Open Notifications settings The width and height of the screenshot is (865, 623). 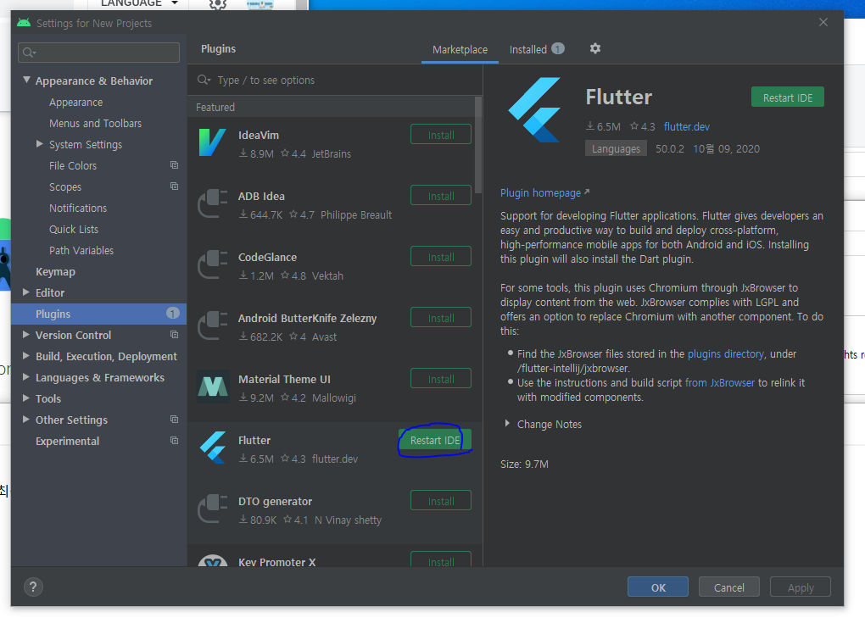click(78, 208)
